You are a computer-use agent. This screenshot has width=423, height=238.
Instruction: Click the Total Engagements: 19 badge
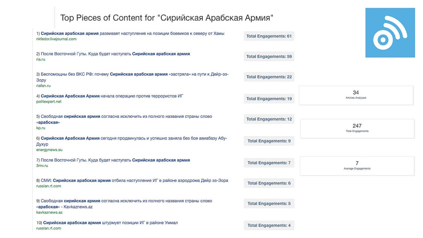click(269, 99)
